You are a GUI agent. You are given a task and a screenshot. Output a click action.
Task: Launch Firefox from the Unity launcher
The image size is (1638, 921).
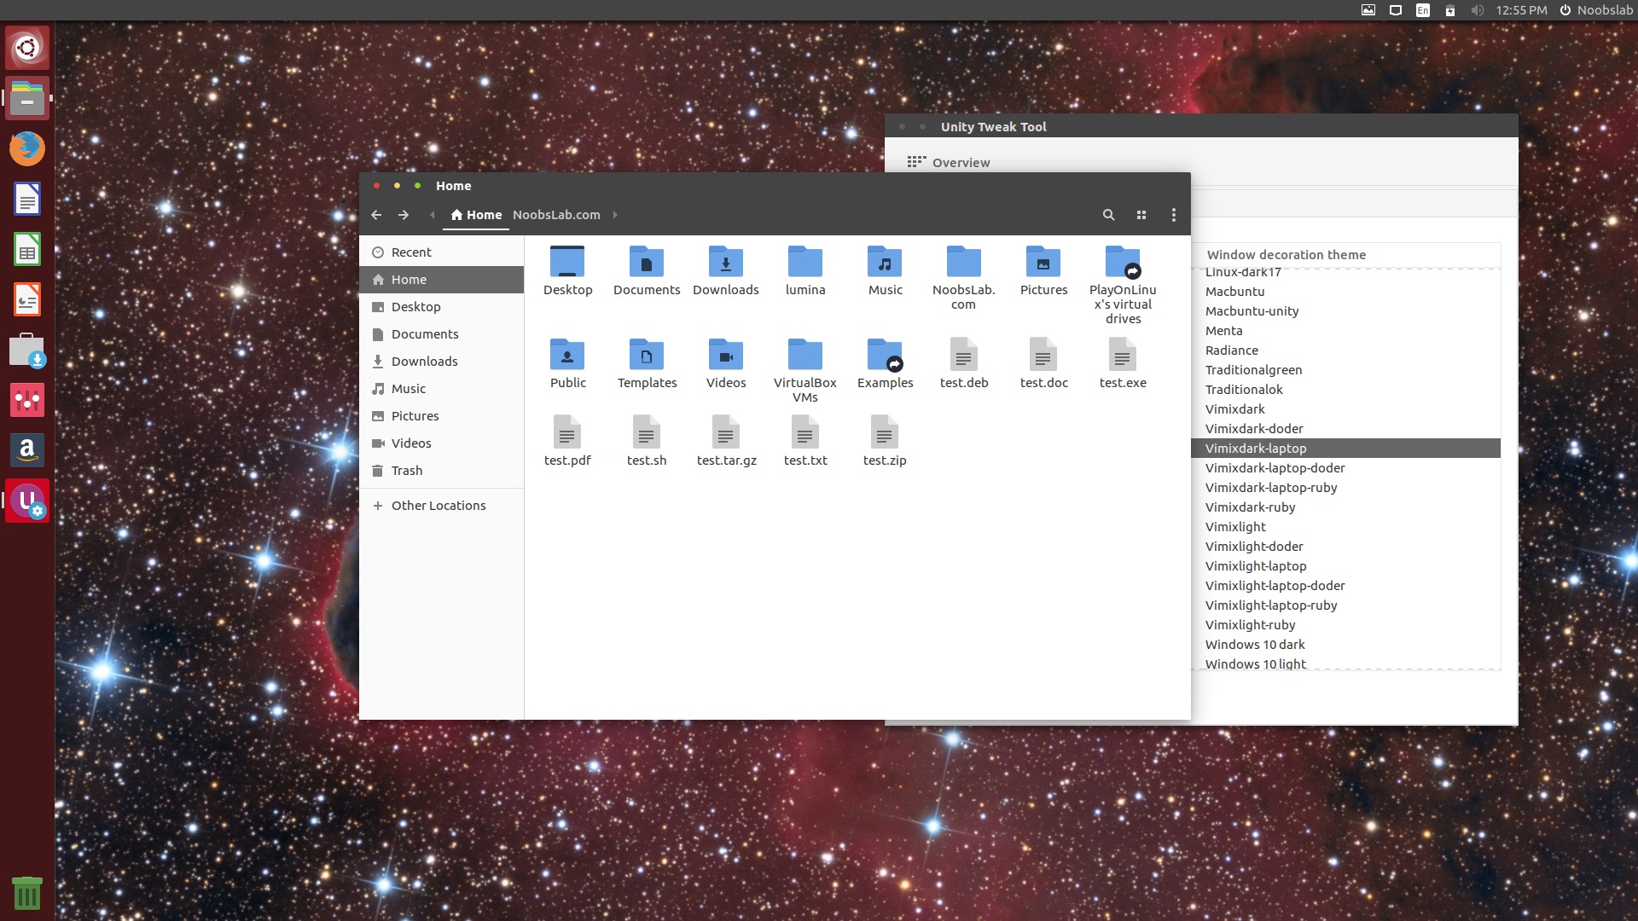tap(27, 148)
